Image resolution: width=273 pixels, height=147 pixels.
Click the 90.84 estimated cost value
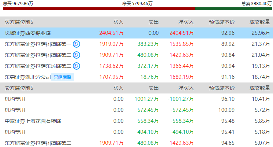click(x=228, y=55)
